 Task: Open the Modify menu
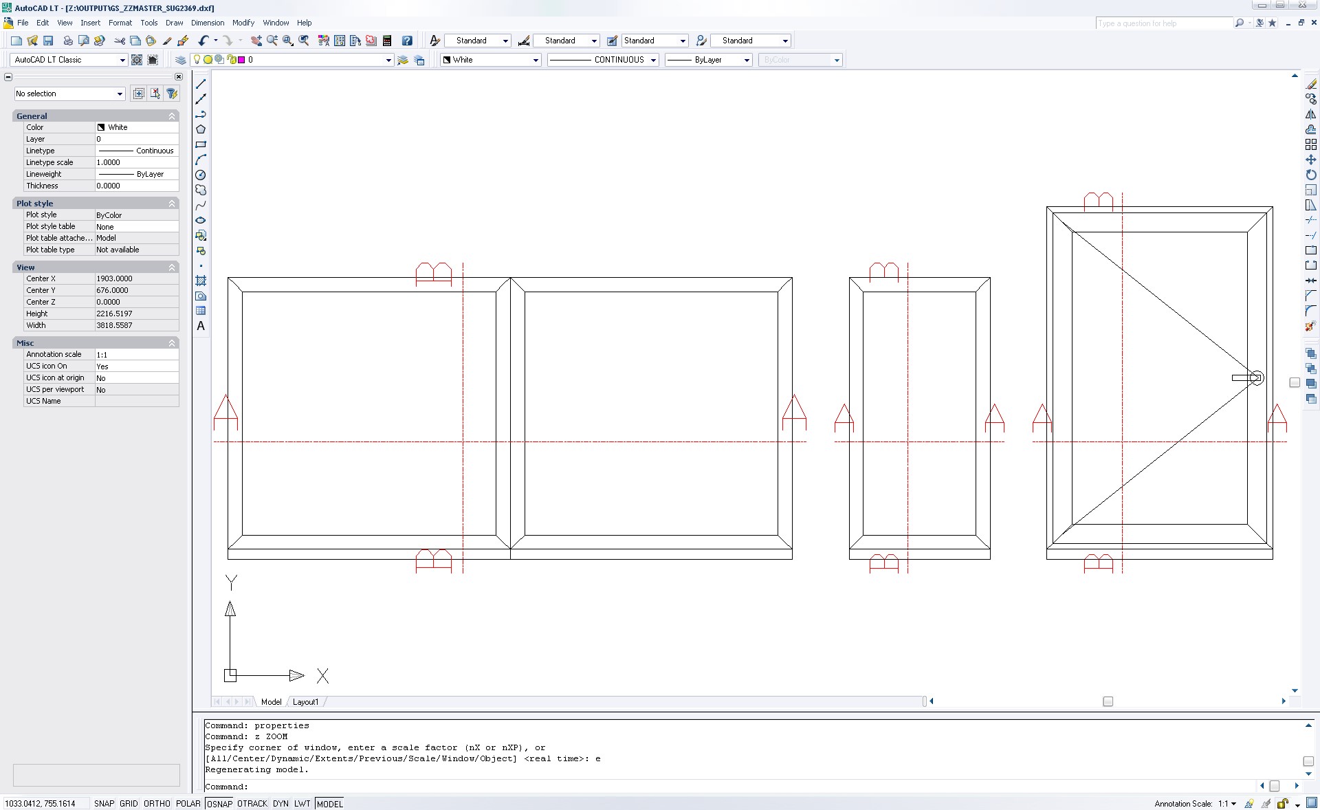tap(243, 23)
